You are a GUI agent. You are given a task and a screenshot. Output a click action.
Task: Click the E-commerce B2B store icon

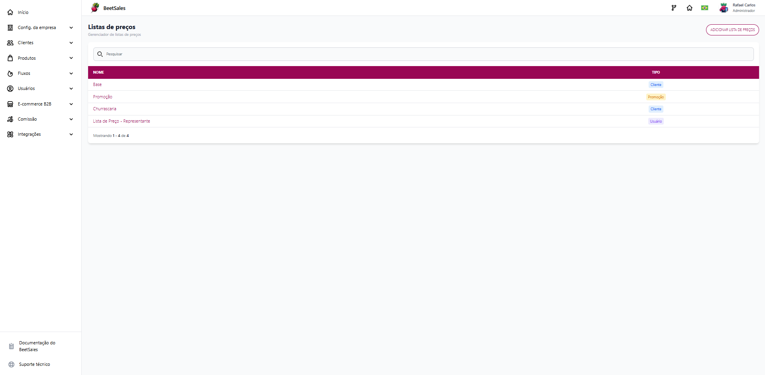click(10, 104)
